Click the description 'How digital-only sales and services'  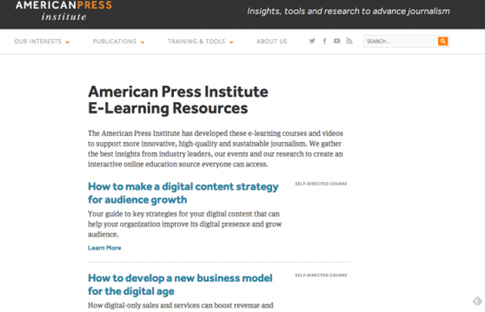[x=181, y=305]
